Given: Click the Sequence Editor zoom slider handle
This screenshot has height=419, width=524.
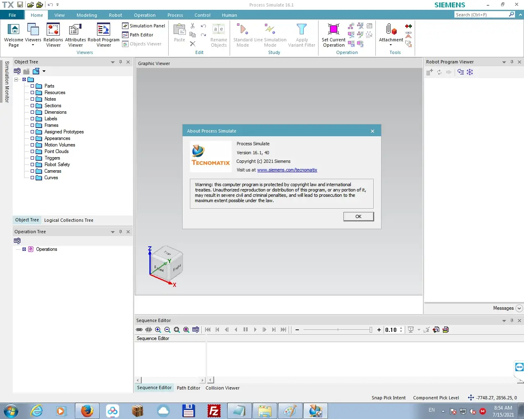Looking at the screenshot, I should [371, 330].
